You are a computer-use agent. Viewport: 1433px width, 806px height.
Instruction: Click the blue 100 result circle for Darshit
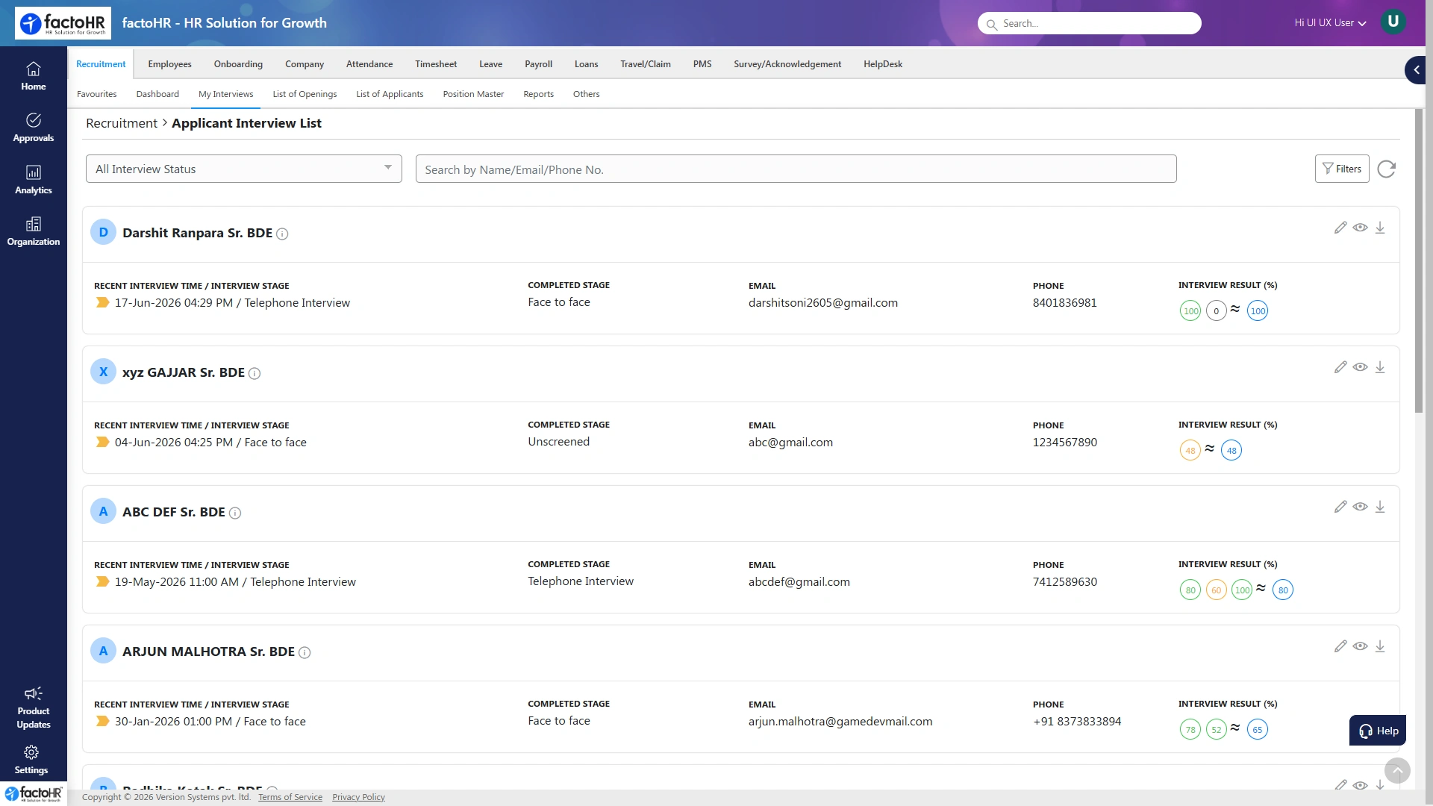pyautogui.click(x=1258, y=311)
